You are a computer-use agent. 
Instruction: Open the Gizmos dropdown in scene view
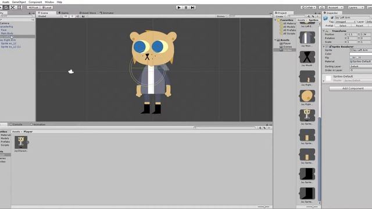221,16
